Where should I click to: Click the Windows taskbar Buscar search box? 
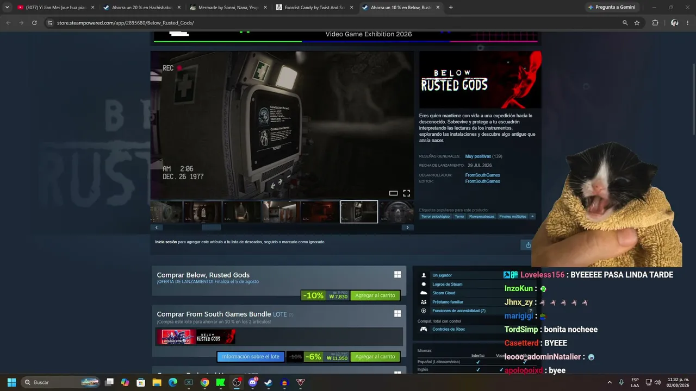click(x=61, y=382)
